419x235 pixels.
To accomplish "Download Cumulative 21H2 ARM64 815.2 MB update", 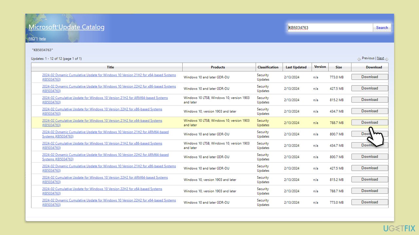I will 370,100.
